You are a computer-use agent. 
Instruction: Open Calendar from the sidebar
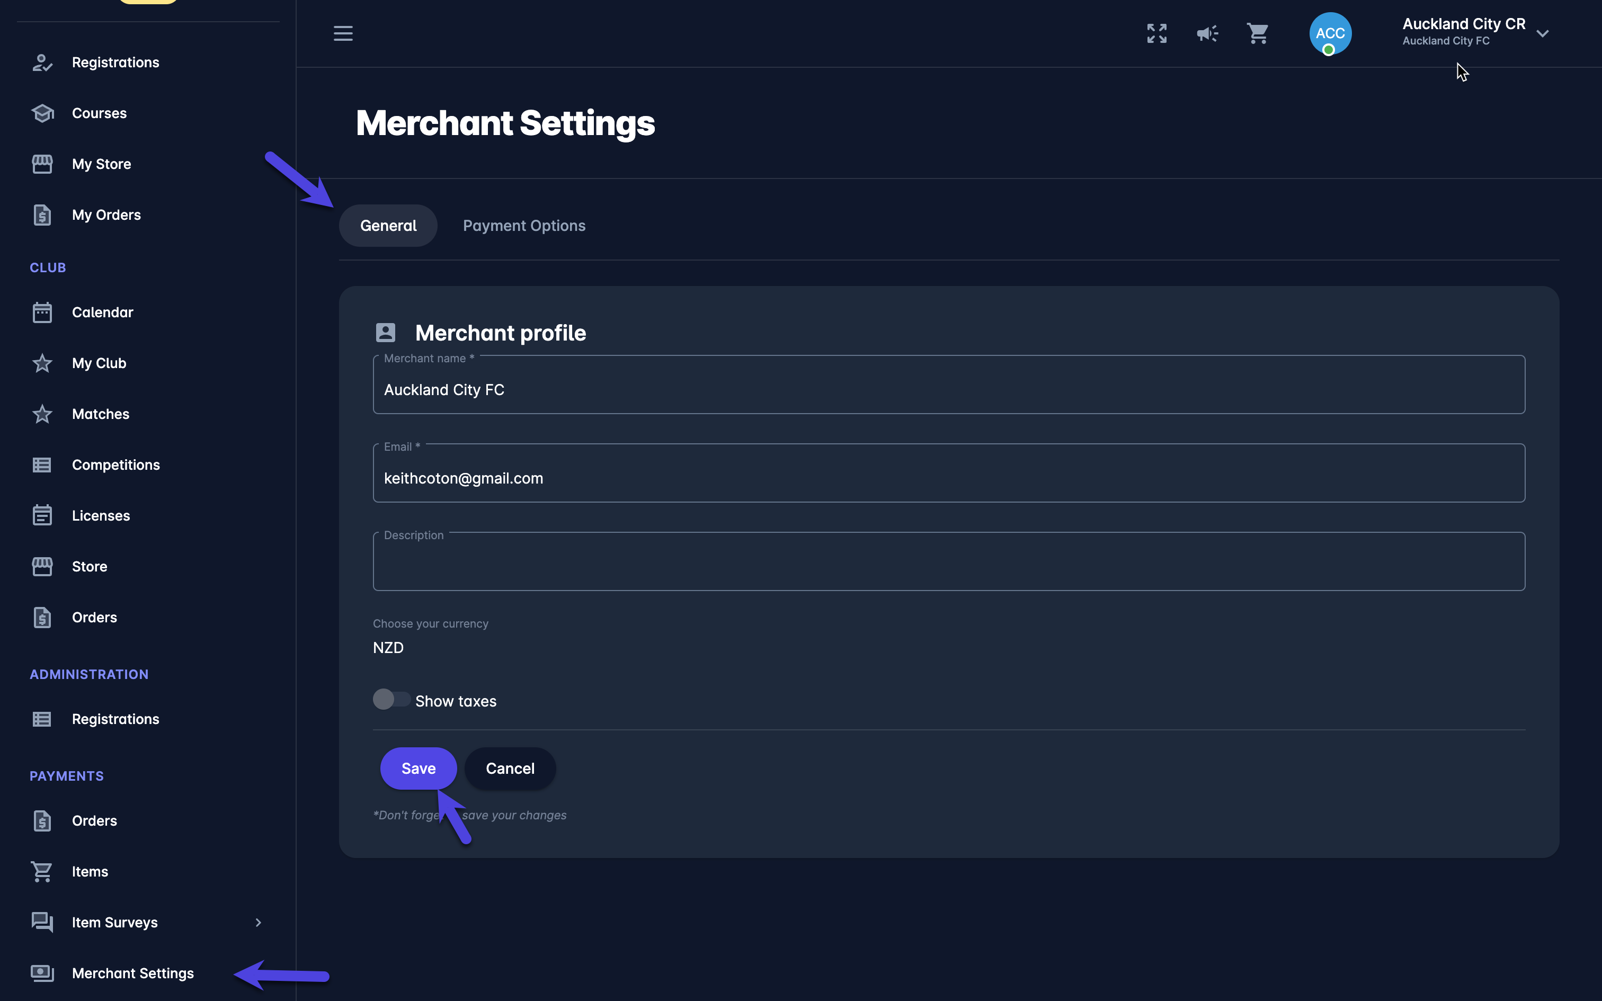tap(102, 312)
